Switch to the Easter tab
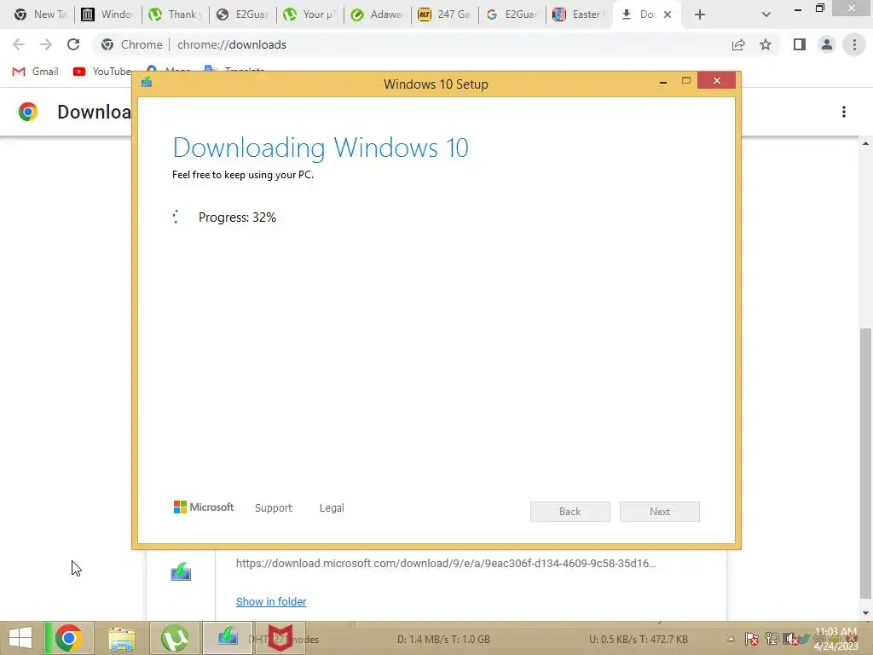The height and width of the screenshot is (655, 873). pos(579,14)
